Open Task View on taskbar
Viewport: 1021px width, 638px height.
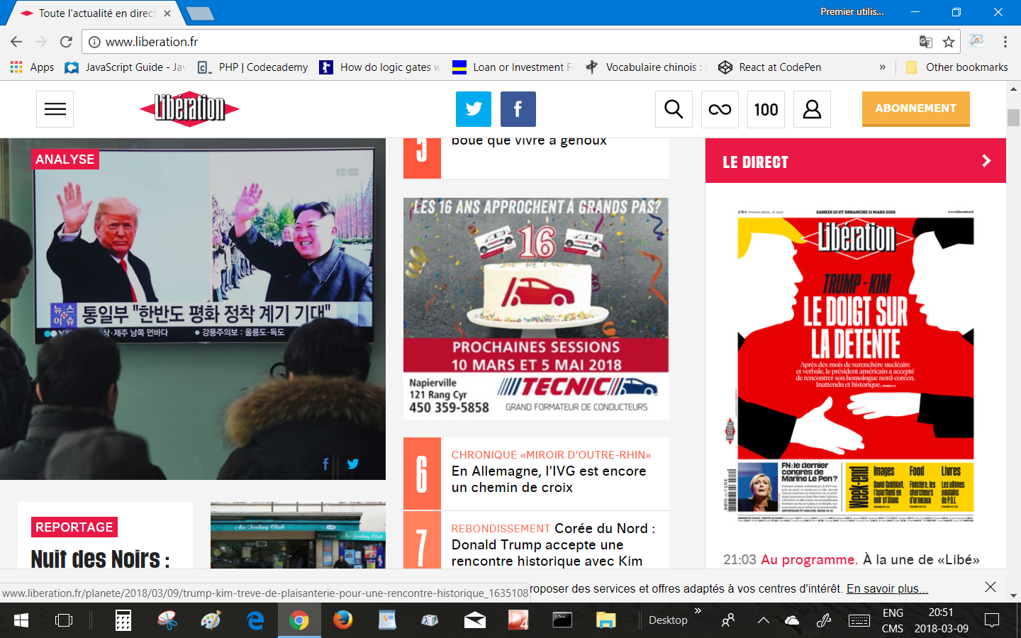(64, 620)
